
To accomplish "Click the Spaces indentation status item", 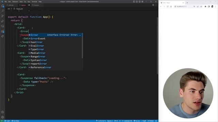I will (x=110, y=121).
